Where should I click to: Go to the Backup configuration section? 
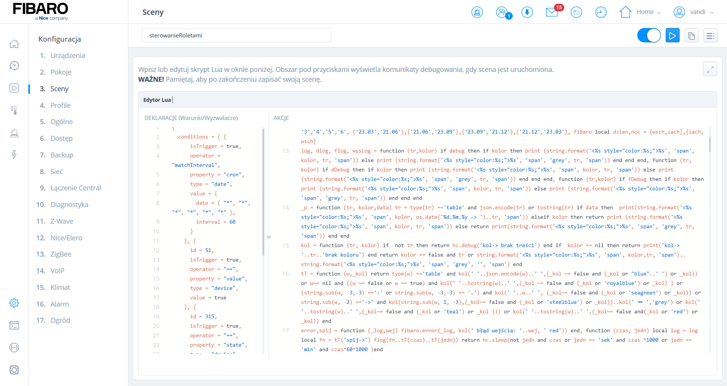(x=62, y=155)
